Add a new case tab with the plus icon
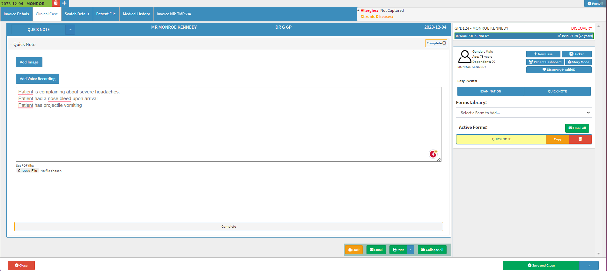607x271 pixels. point(64,3)
